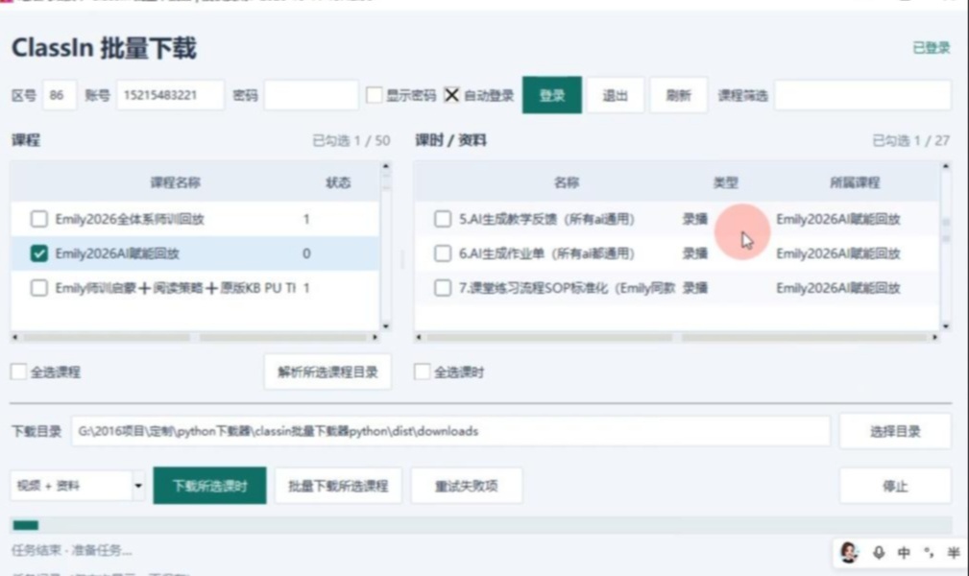969x576 pixels.
Task: Click the input method avatar icon
Action: 849,552
